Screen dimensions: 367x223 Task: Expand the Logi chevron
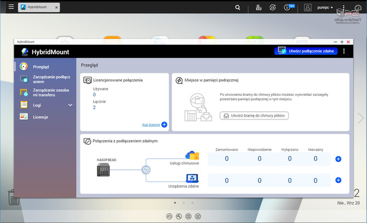click(70, 105)
